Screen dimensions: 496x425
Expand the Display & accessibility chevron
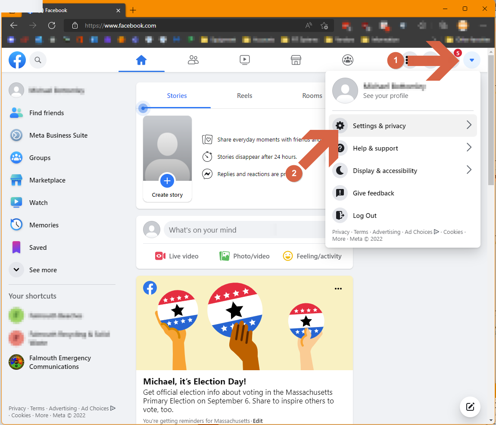469,170
